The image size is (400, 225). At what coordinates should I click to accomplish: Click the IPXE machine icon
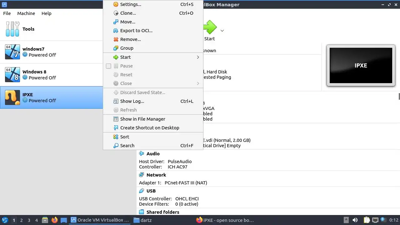pos(12,97)
